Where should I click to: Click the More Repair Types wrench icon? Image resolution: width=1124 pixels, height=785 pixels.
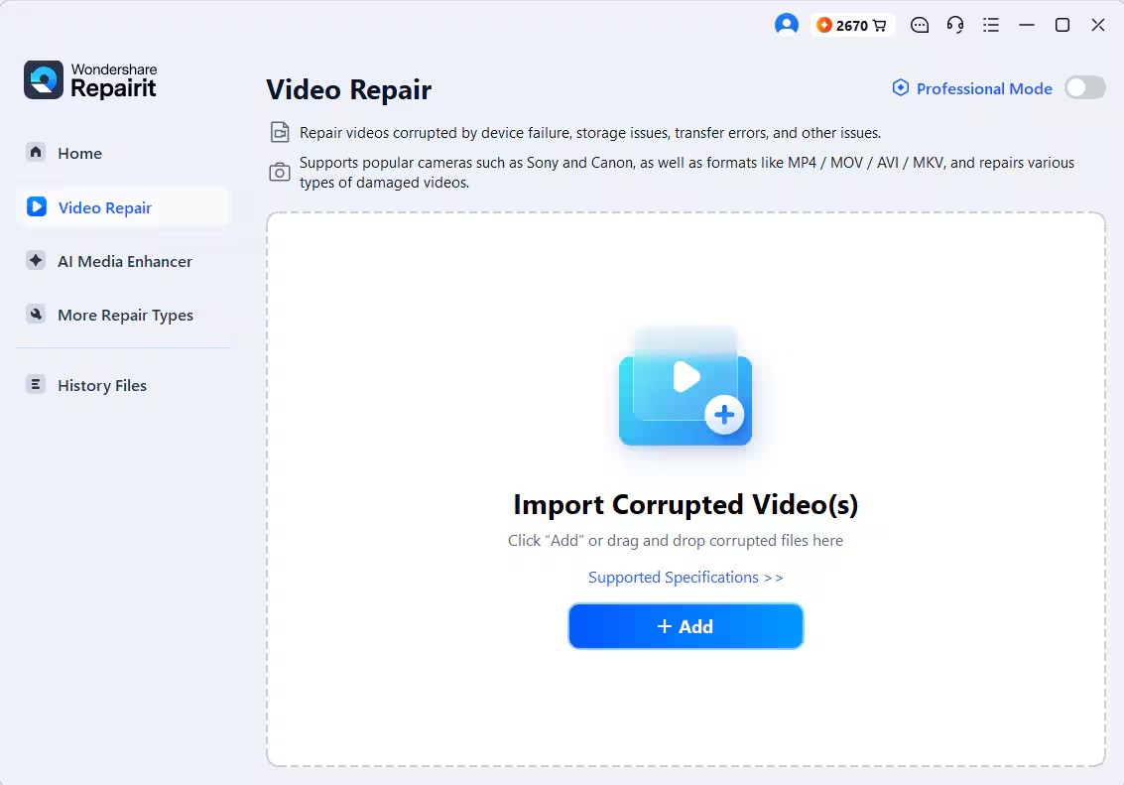pyautogui.click(x=36, y=314)
